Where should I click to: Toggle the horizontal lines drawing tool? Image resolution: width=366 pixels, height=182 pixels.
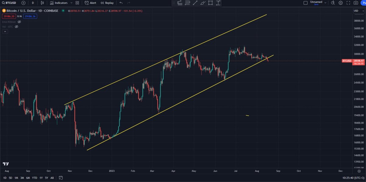point(188,3)
